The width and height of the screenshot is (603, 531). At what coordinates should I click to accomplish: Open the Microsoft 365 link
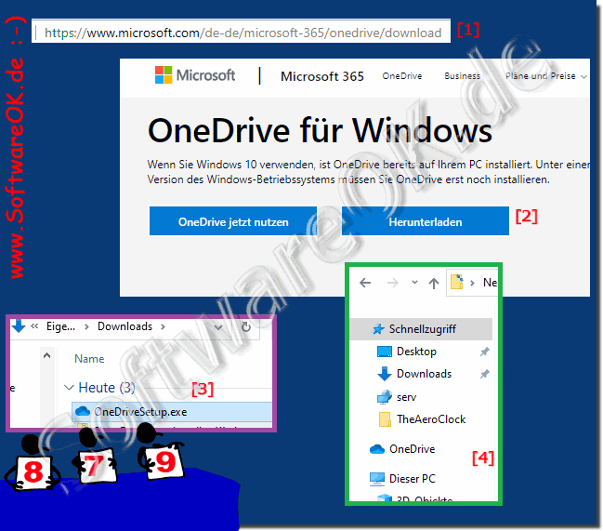point(321,76)
